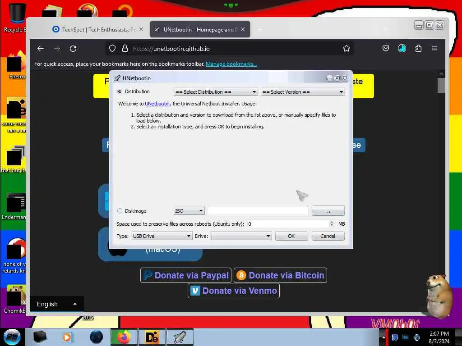This screenshot has height=346, width=462.
Task: Open the Firefox hamburger menu
Action: coord(434,48)
